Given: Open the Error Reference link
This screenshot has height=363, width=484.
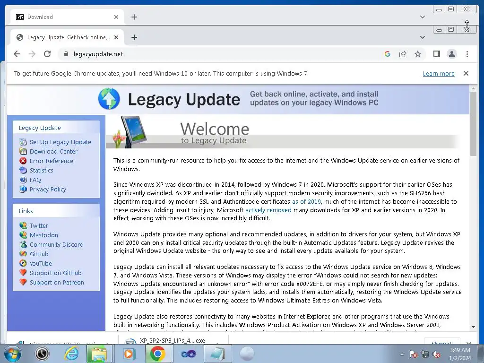Looking at the screenshot, I should pyautogui.click(x=51, y=161).
